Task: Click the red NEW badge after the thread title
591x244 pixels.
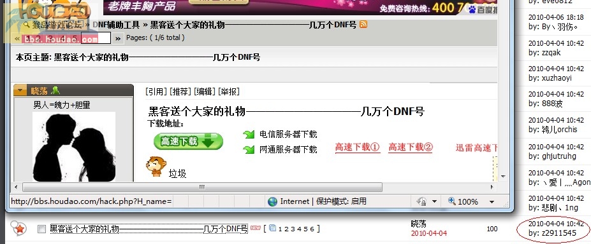Action: 256,228
